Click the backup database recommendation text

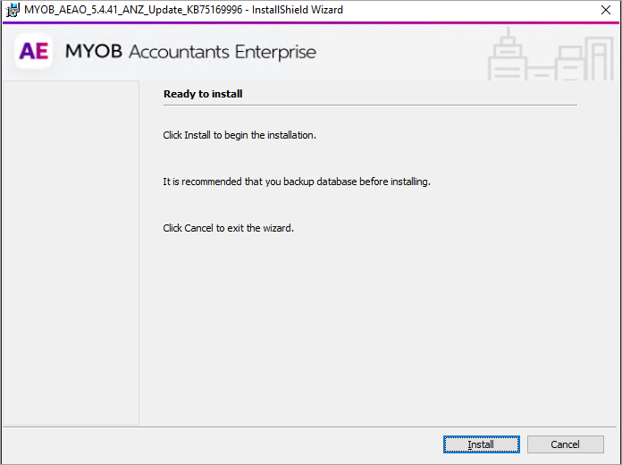click(x=297, y=182)
